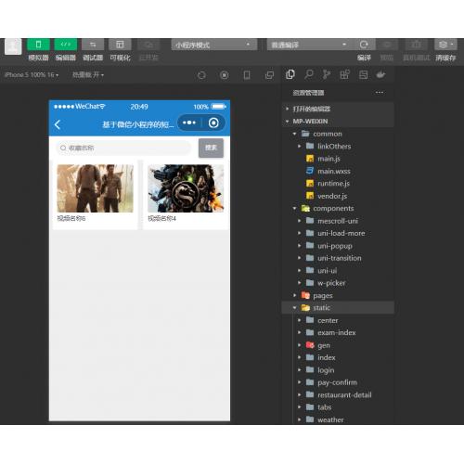Click the search name input field
Screen dimensions: 464x464
tap(123, 148)
